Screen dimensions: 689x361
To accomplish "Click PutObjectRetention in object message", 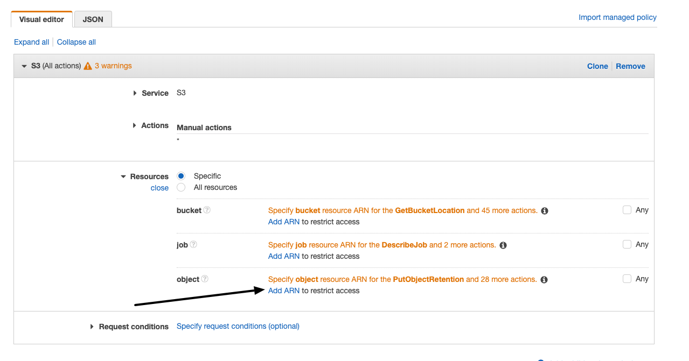I will tap(429, 279).
